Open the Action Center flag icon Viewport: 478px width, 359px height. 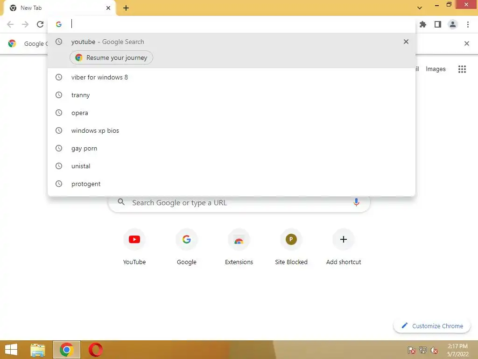(x=412, y=350)
